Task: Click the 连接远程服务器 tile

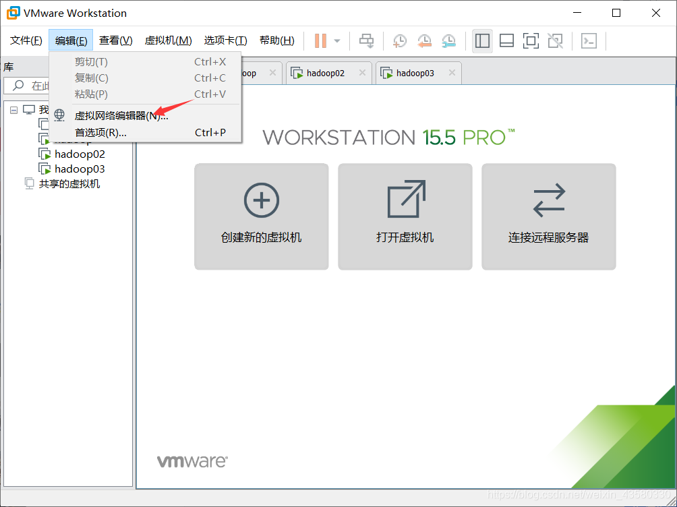Action: 549,216
